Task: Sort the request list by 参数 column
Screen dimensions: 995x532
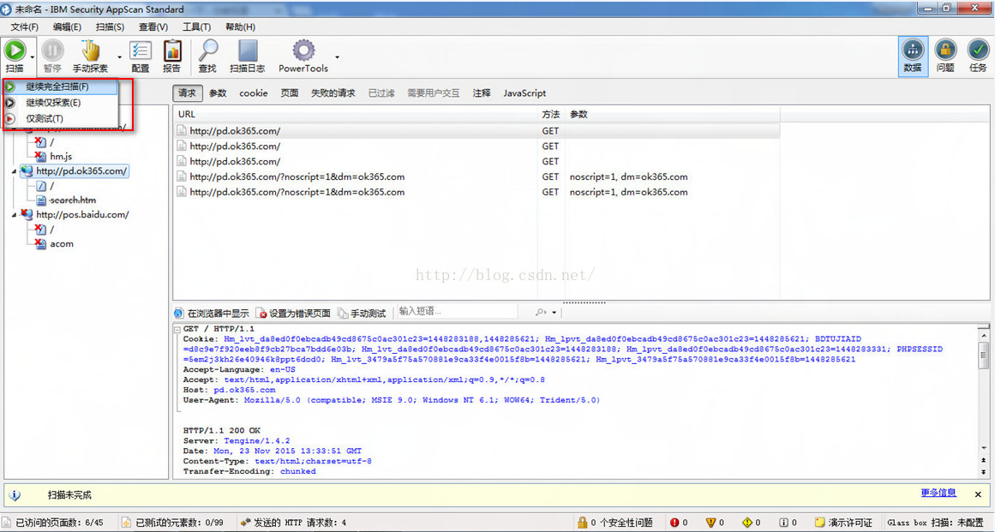Action: (x=673, y=114)
